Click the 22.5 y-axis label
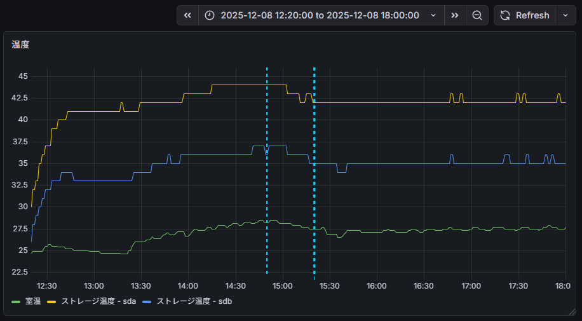Image resolution: width=582 pixels, height=321 pixels. pyautogui.click(x=20, y=272)
